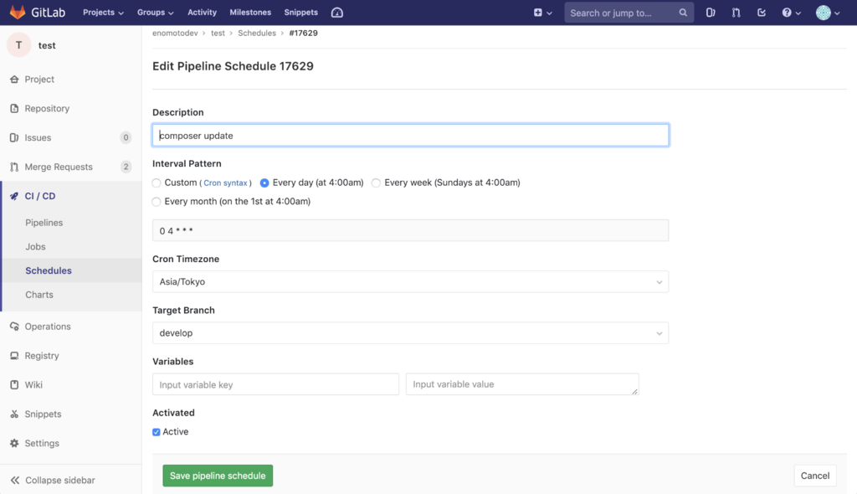Screen dimensions: 857x494
Task: Click the Snippets scissors icon
Action: tap(14, 414)
